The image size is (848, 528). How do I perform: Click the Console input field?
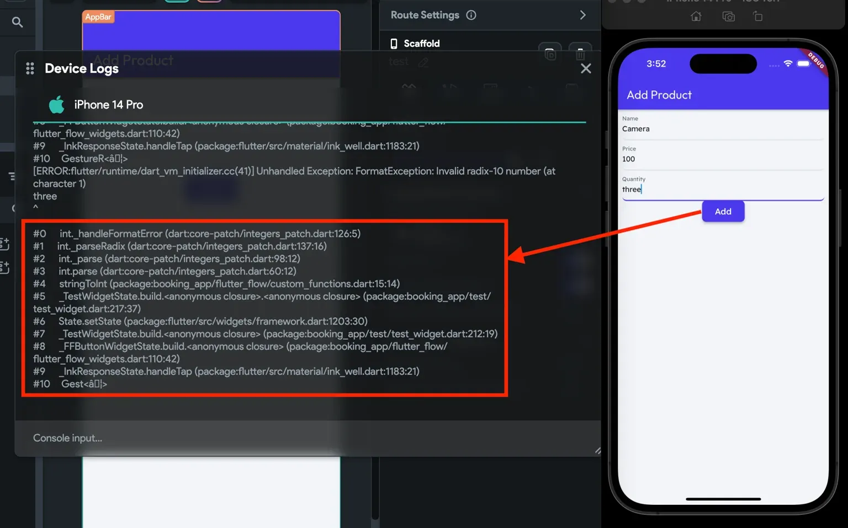pos(308,438)
